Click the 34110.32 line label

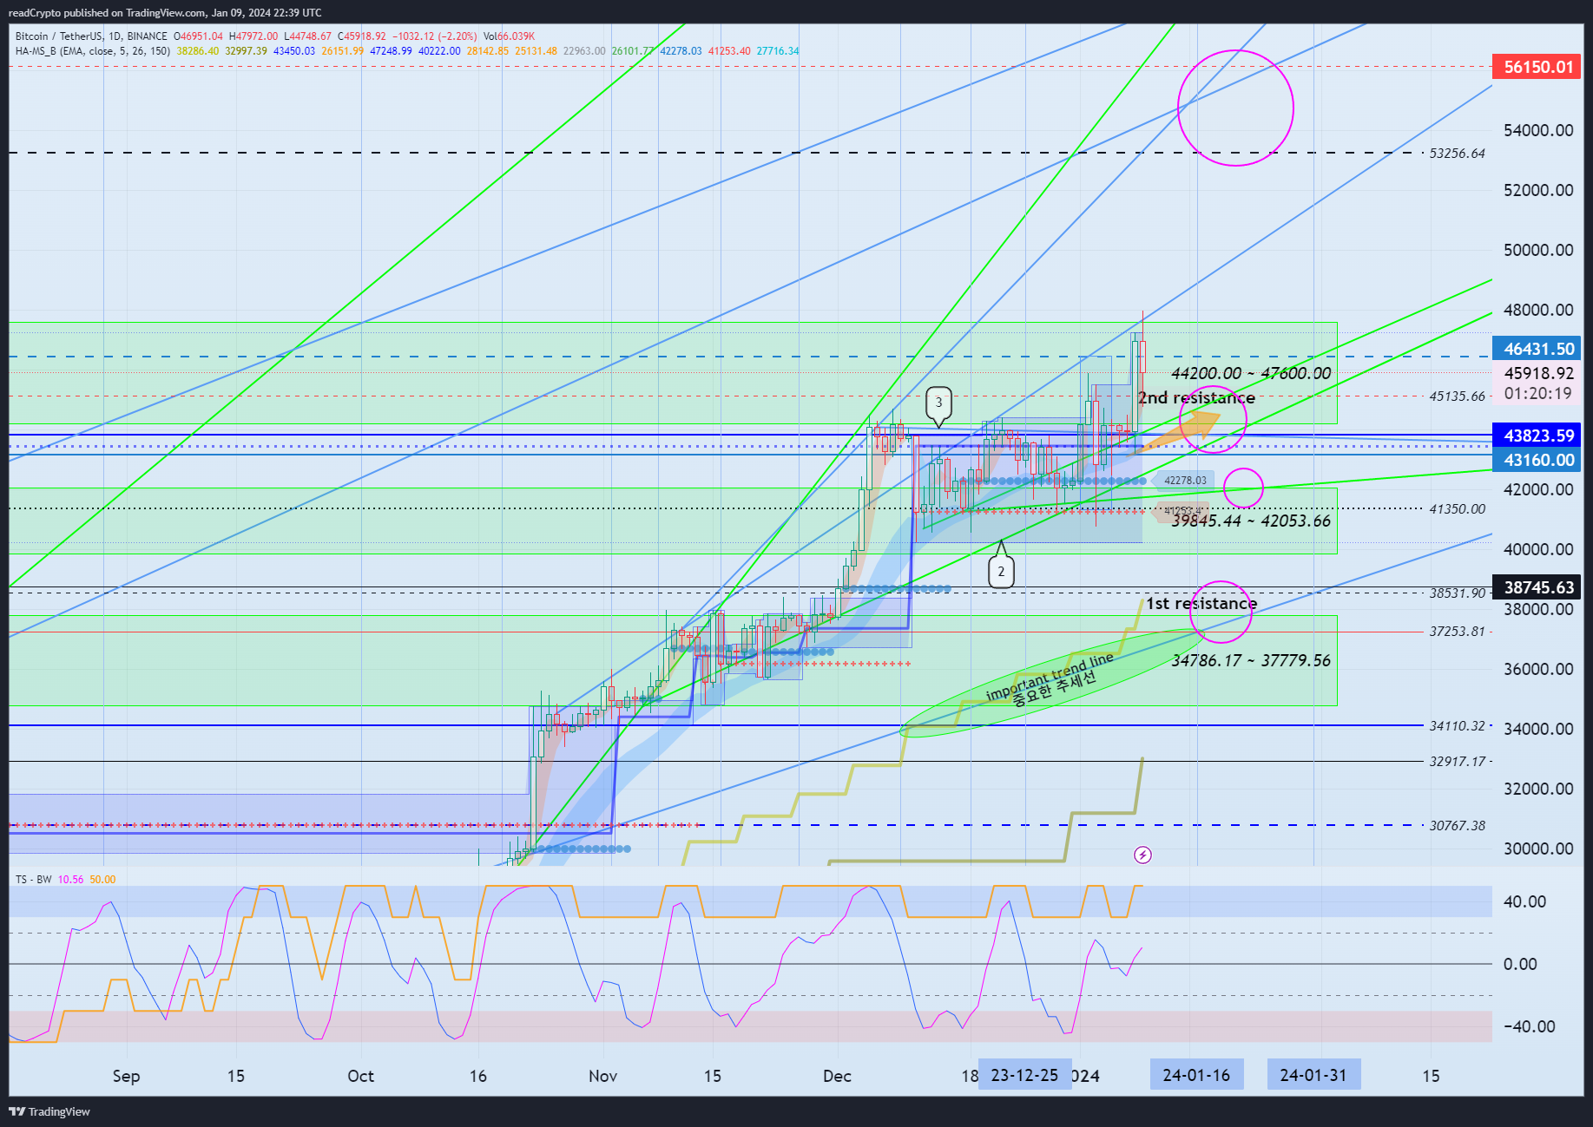[x=1457, y=725]
